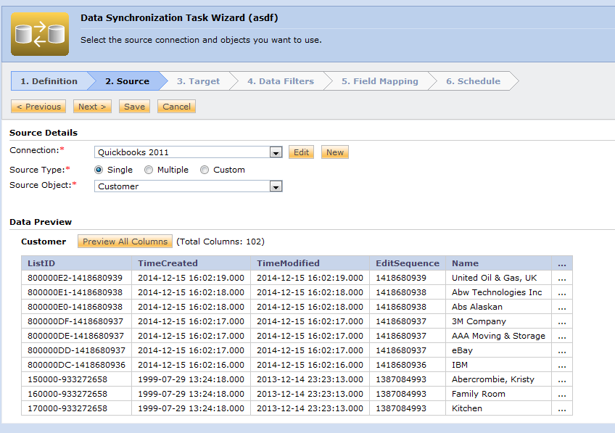Click the Abw Technologies Inc name
This screenshot has height=433, width=615.
[x=498, y=292]
